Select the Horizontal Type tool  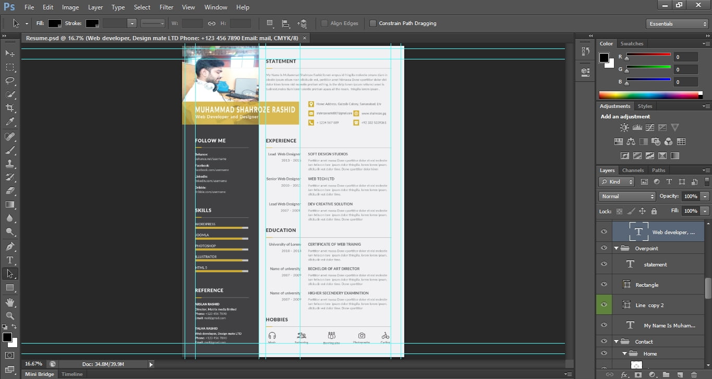10,260
